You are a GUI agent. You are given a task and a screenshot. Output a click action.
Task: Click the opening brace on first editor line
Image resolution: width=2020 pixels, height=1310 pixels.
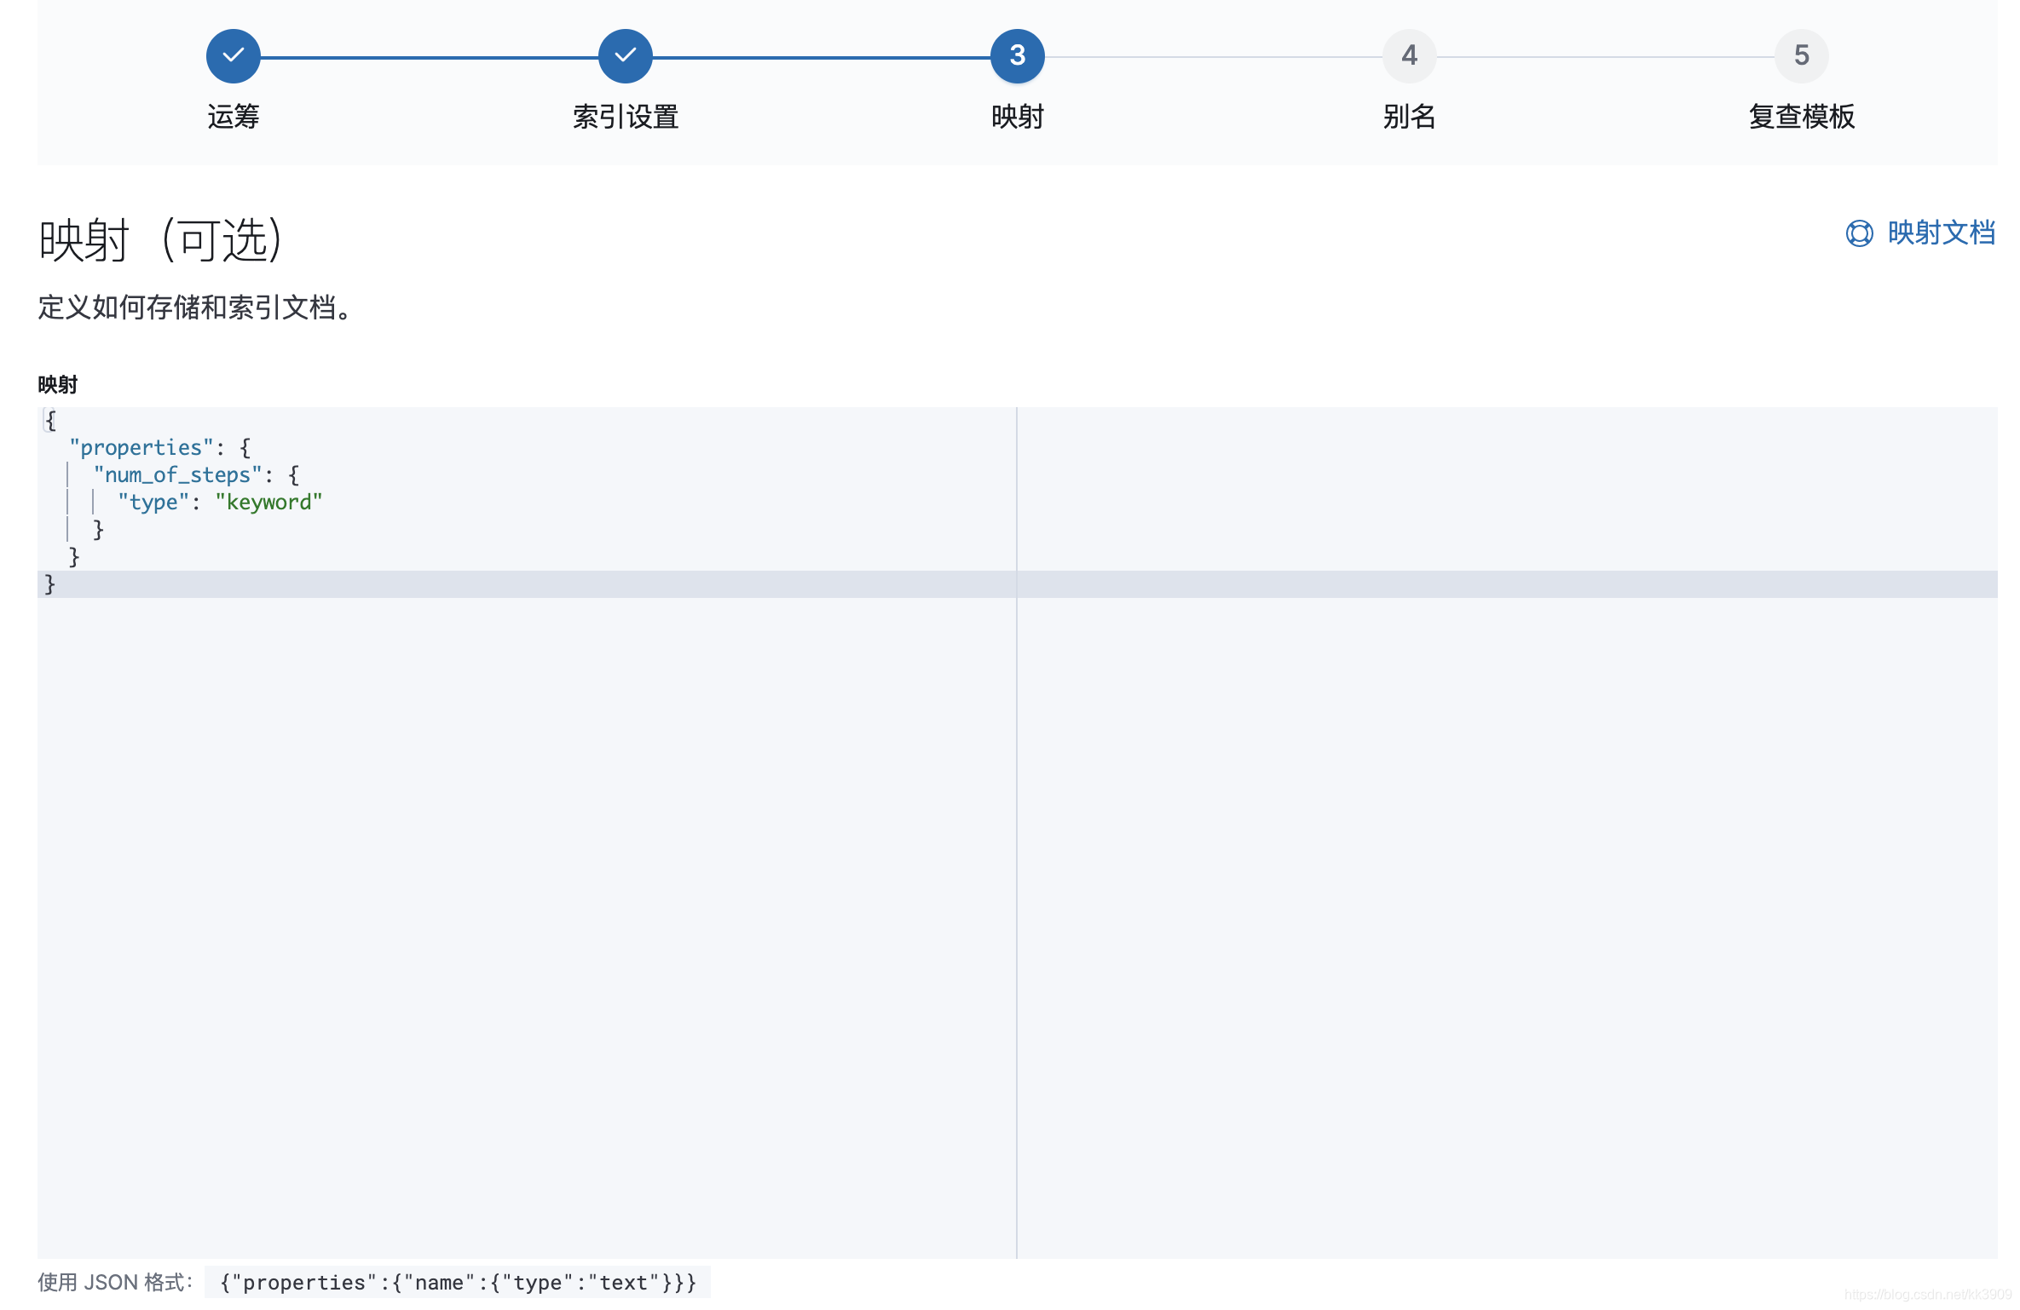pos(50,421)
